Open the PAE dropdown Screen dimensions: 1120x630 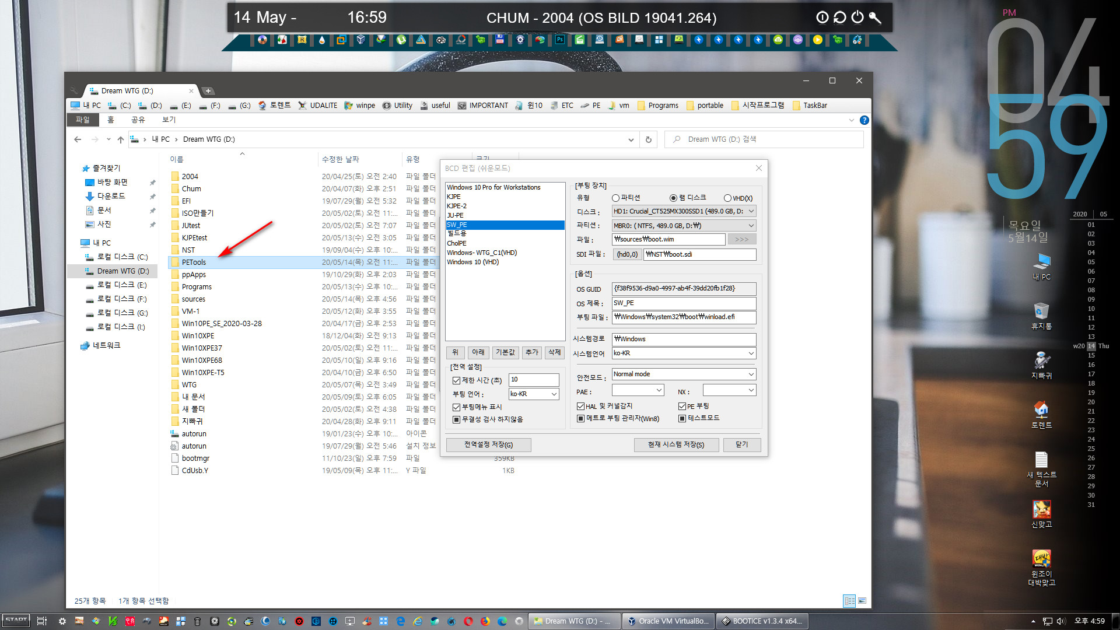click(x=638, y=390)
